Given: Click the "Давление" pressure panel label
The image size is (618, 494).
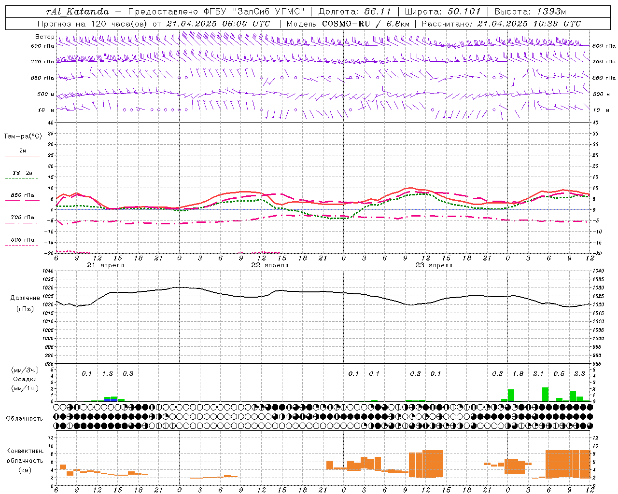Looking at the screenshot, I should point(25,298).
